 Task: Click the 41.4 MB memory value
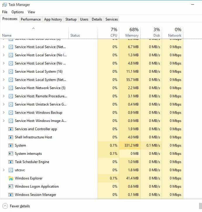(x=132, y=178)
